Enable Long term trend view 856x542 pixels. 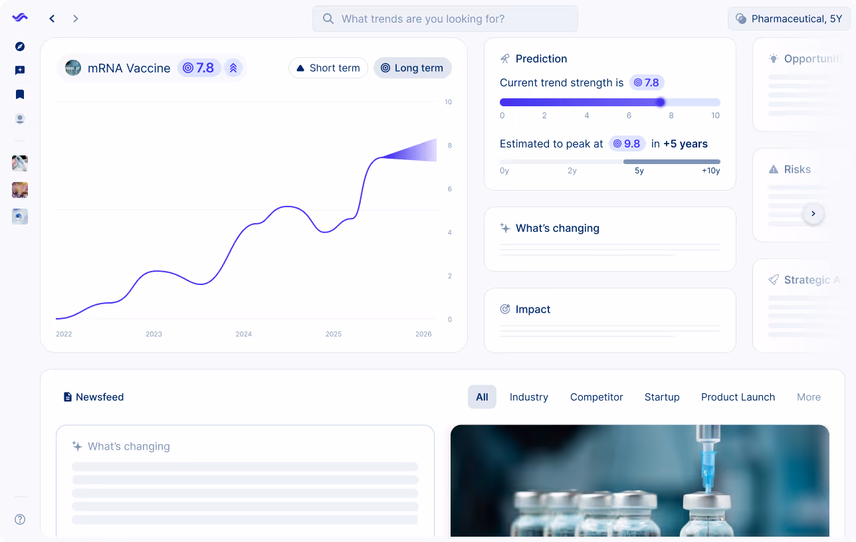tap(412, 68)
